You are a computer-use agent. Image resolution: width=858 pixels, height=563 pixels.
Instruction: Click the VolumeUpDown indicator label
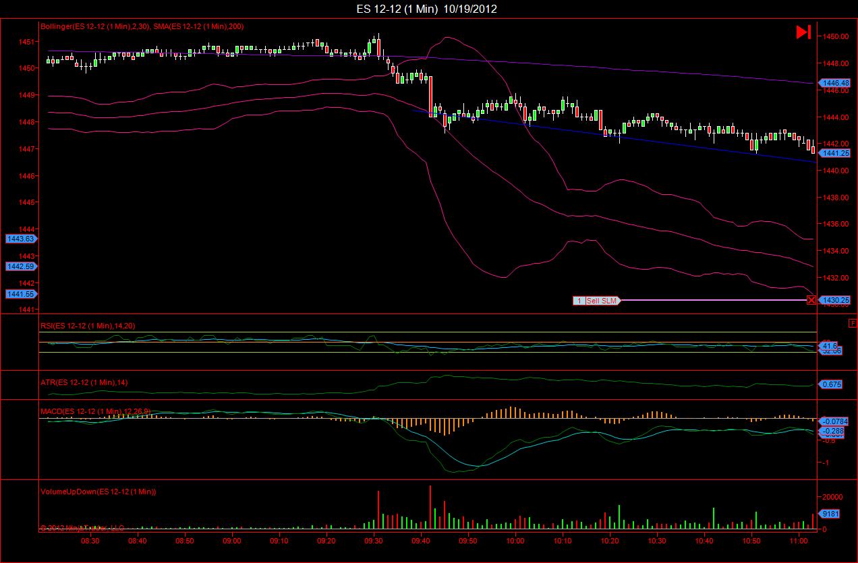(x=98, y=492)
